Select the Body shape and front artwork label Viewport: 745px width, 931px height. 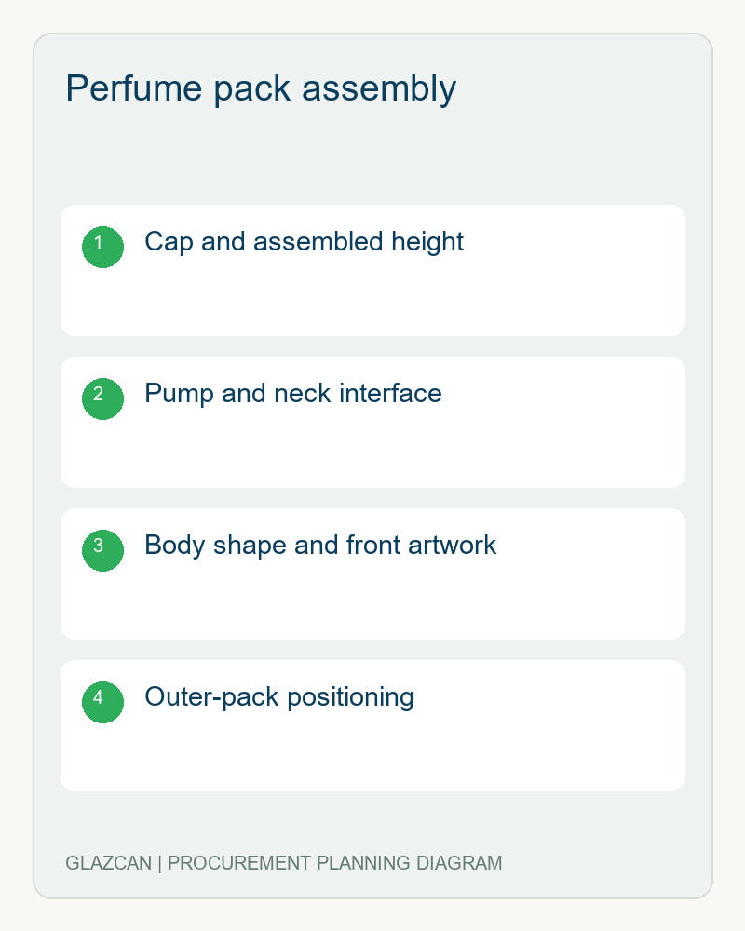click(320, 546)
